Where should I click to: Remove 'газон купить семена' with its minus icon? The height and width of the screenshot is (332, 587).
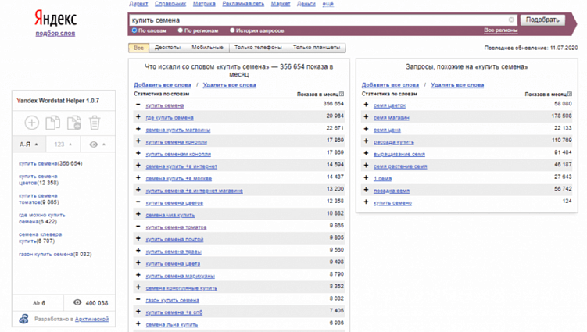point(138,299)
